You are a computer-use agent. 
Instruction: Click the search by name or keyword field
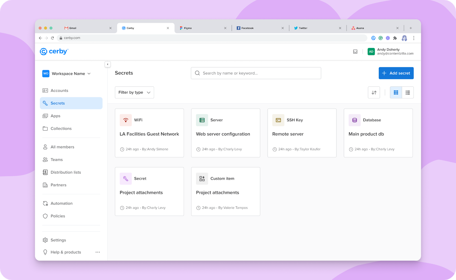tap(256, 73)
